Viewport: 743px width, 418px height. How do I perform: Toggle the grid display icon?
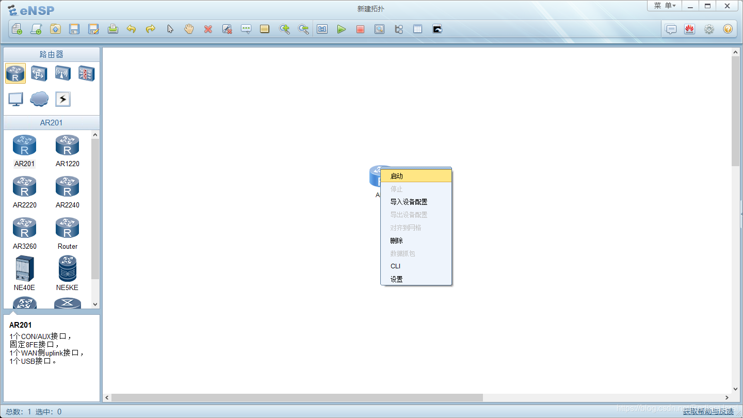point(417,29)
